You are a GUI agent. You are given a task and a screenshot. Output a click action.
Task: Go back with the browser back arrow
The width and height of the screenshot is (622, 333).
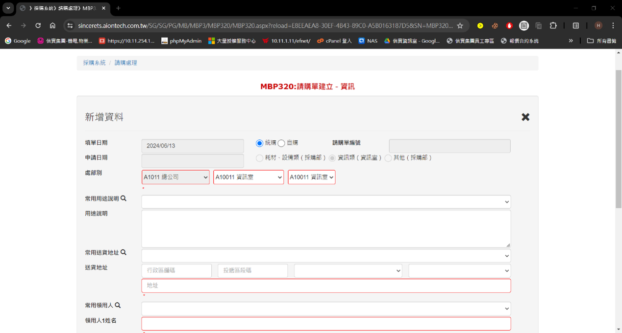9,25
